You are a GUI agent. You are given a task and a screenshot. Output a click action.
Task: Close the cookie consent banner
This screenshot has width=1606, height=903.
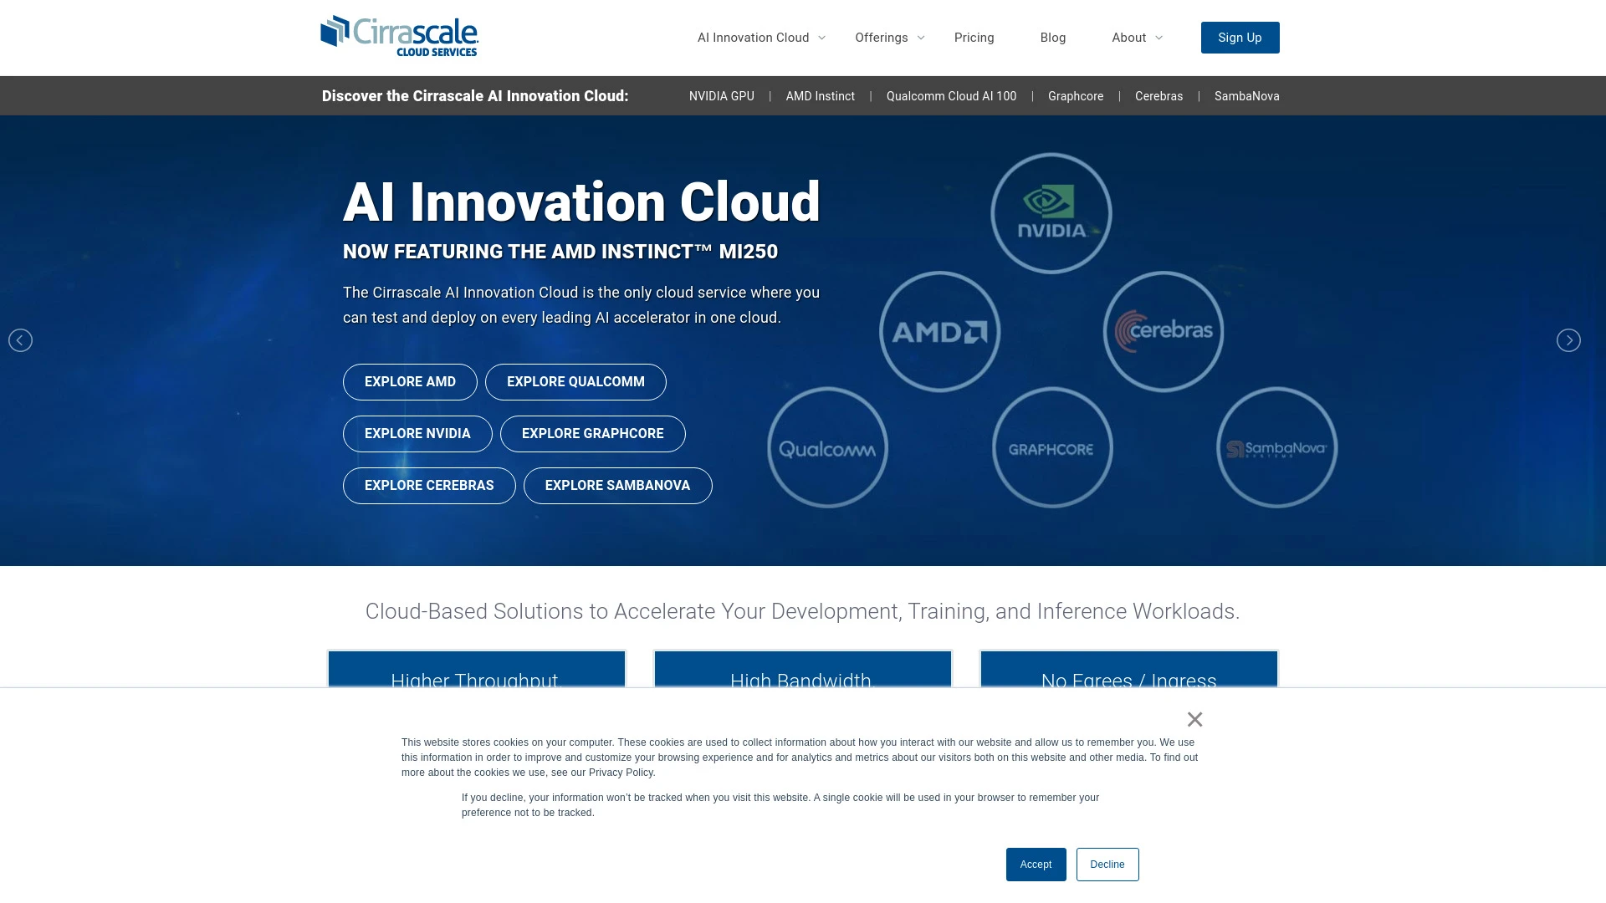1194,717
